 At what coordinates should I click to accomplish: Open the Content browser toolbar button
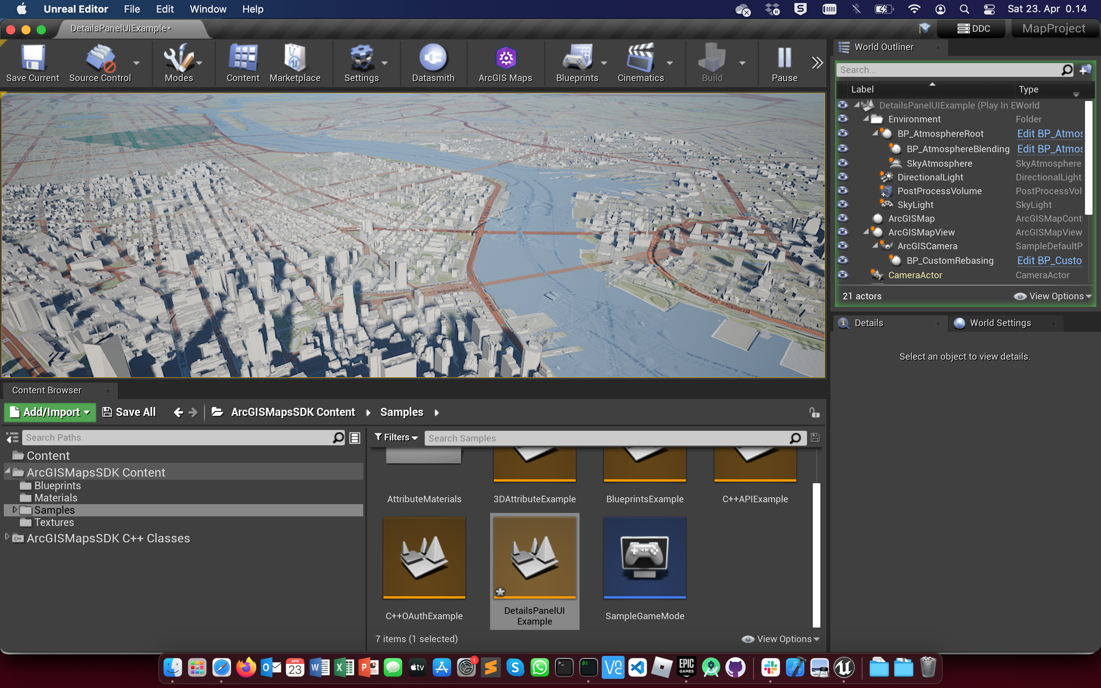(243, 63)
